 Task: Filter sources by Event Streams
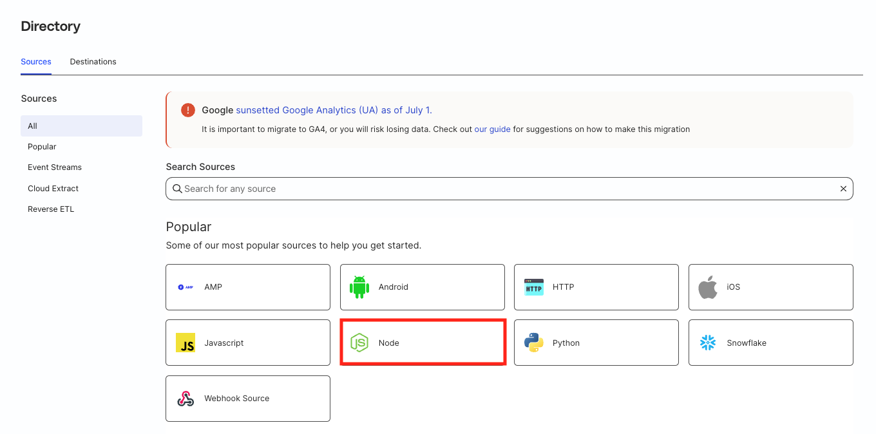(x=55, y=167)
